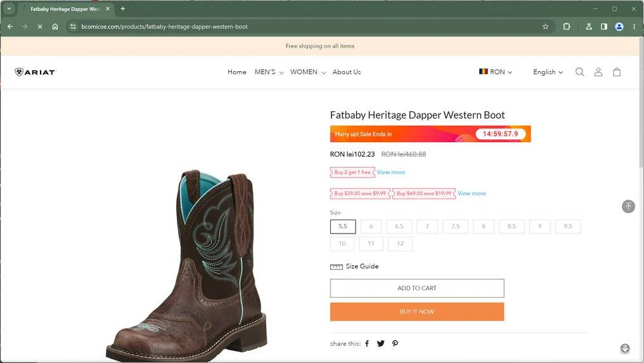Screen dimensions: 644x363
Task: Click the Hurry up Sale Ends countdown banner
Action: point(430,134)
